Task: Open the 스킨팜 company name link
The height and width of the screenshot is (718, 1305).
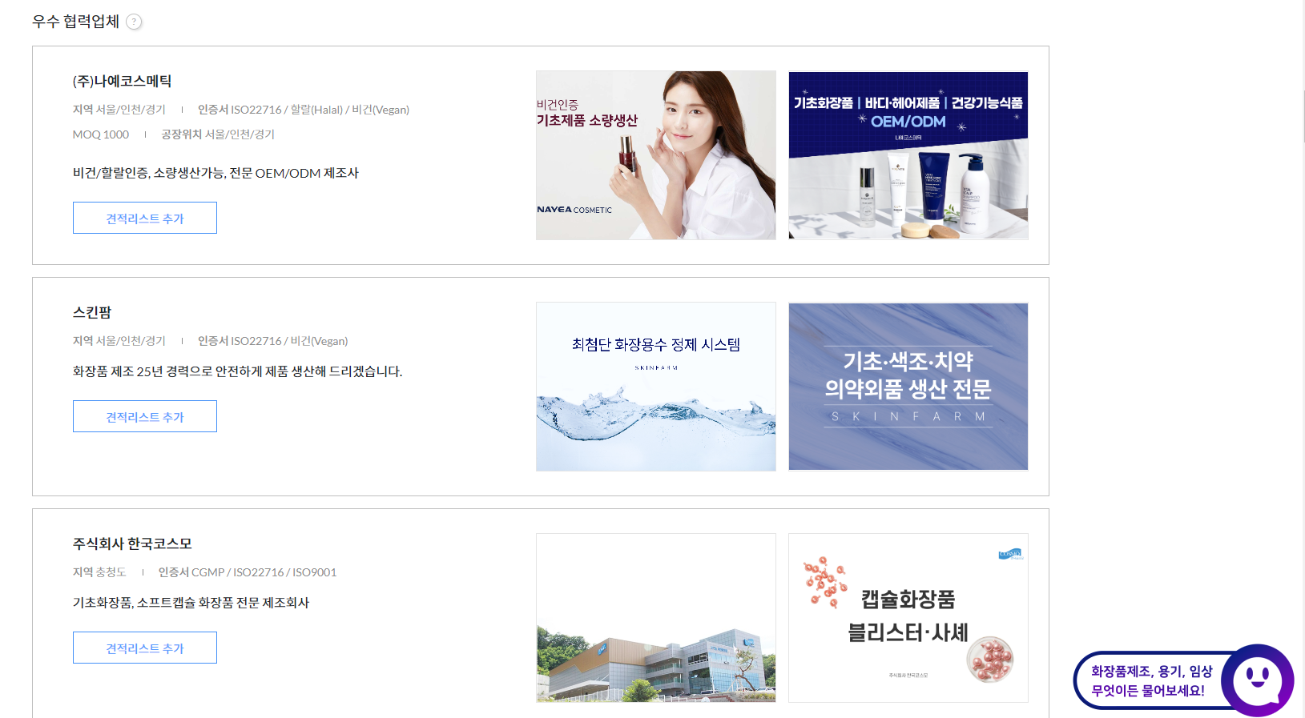Action: (x=92, y=312)
